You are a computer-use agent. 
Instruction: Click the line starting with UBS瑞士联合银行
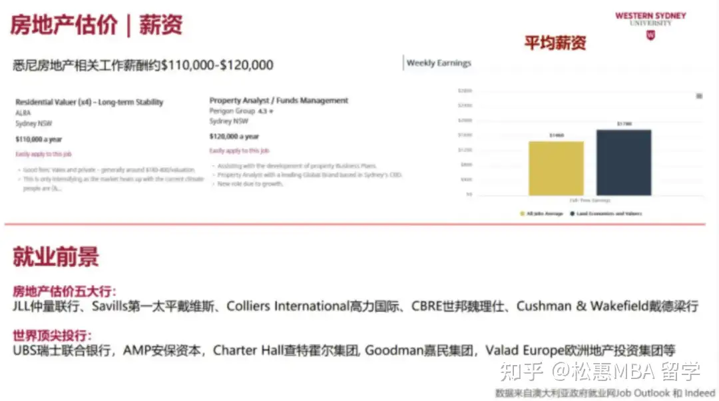(x=344, y=350)
